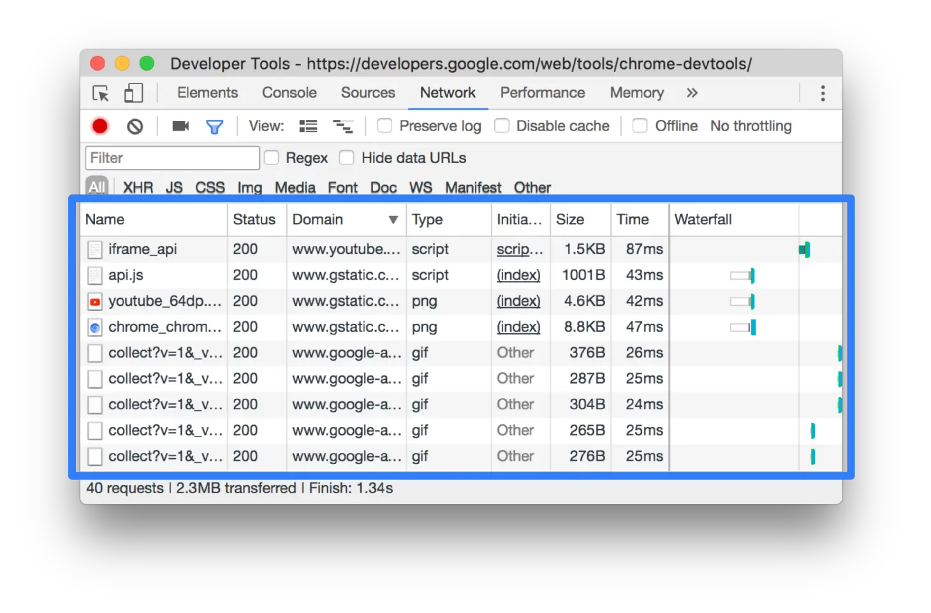Open the Elements panel tab
931x613 pixels.
tap(207, 93)
